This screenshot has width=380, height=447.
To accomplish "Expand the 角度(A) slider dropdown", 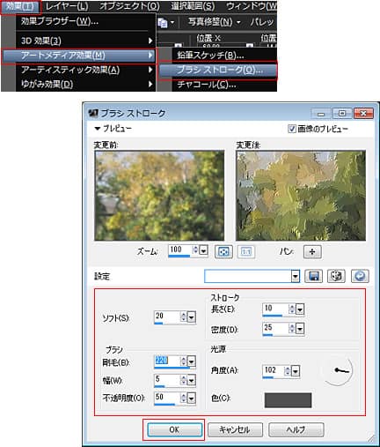I will (296, 371).
